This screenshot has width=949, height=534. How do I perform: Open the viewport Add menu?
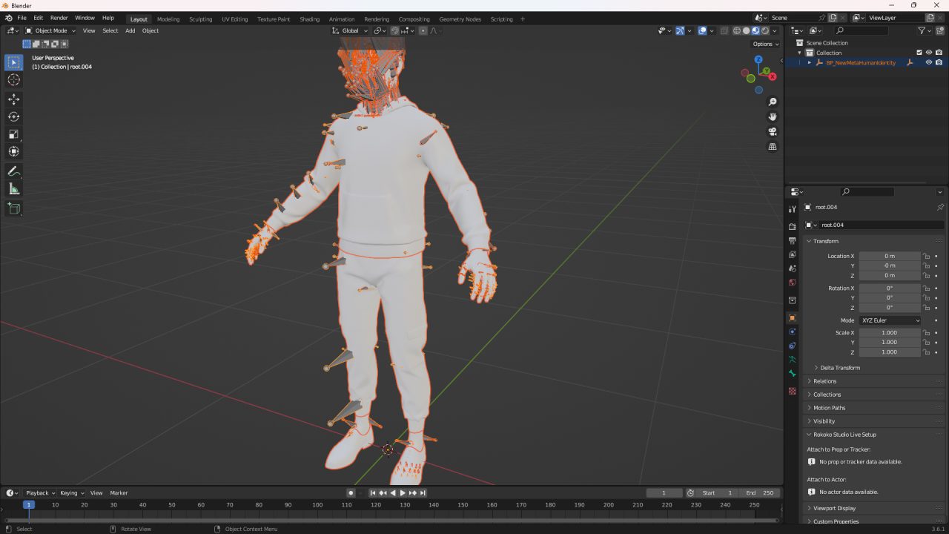tap(130, 30)
